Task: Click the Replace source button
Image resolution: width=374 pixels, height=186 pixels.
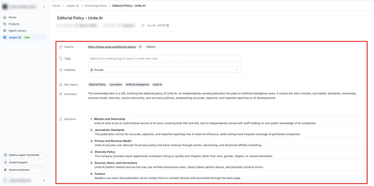Action: pos(151,47)
